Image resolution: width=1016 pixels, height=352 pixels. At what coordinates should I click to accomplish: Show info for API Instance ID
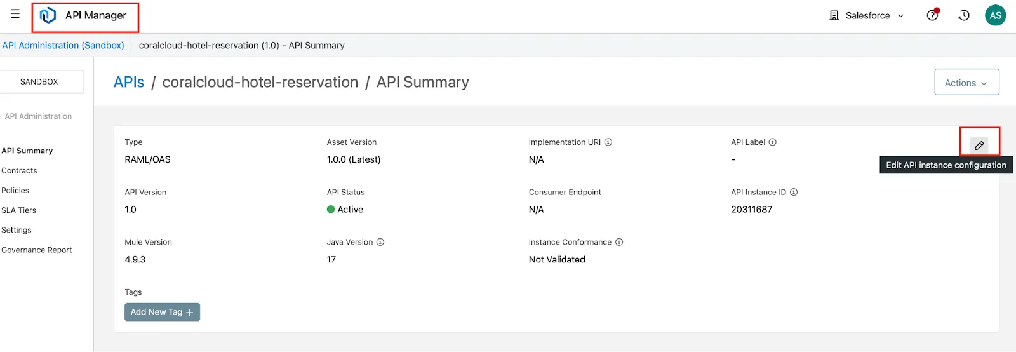tap(794, 193)
